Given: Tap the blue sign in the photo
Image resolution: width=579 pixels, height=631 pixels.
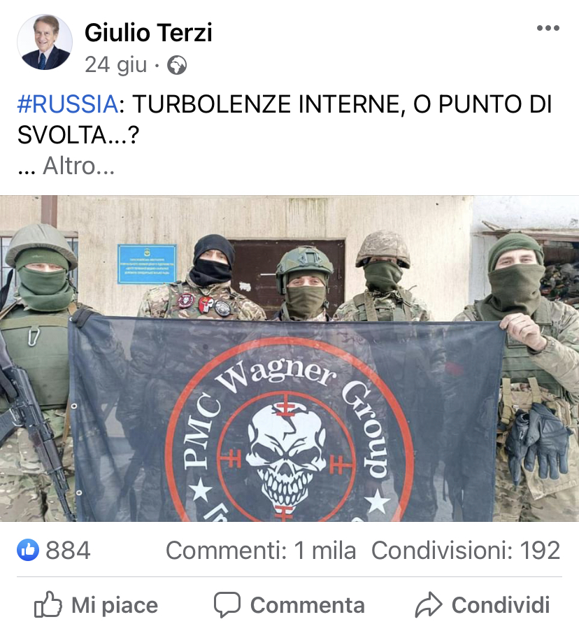Looking at the screenshot, I should [x=147, y=264].
